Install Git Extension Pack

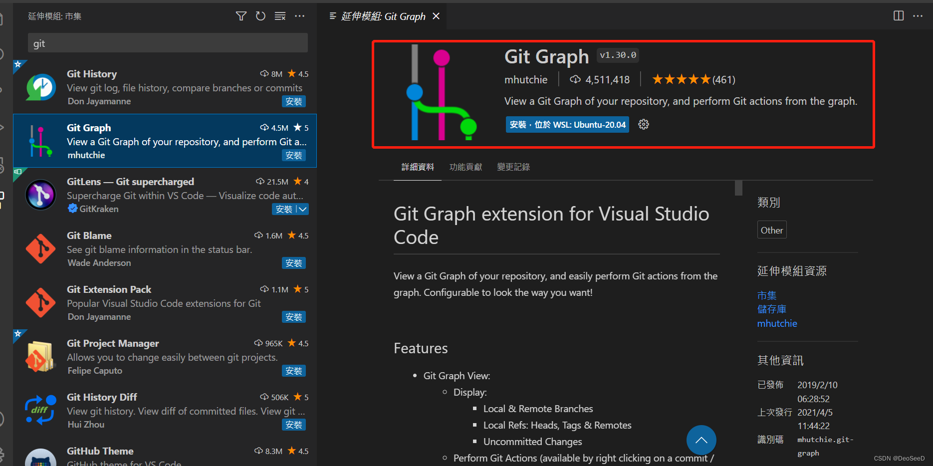[294, 317]
